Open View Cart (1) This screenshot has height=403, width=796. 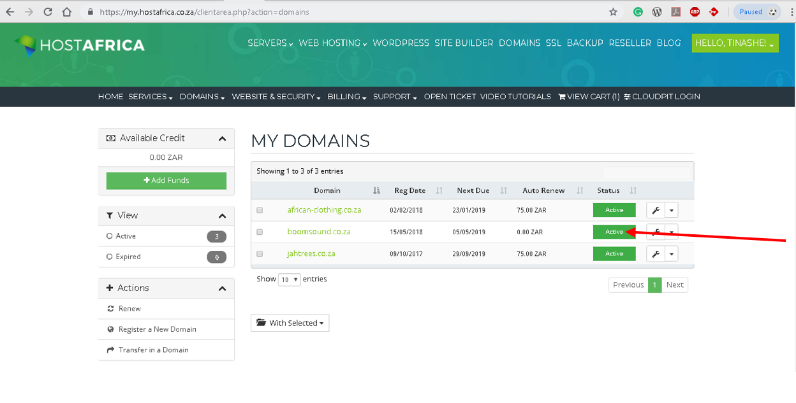589,97
